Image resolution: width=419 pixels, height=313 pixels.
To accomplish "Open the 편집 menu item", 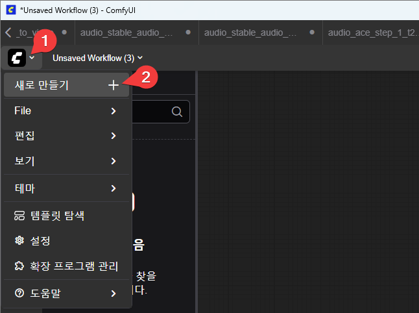I will [25, 136].
